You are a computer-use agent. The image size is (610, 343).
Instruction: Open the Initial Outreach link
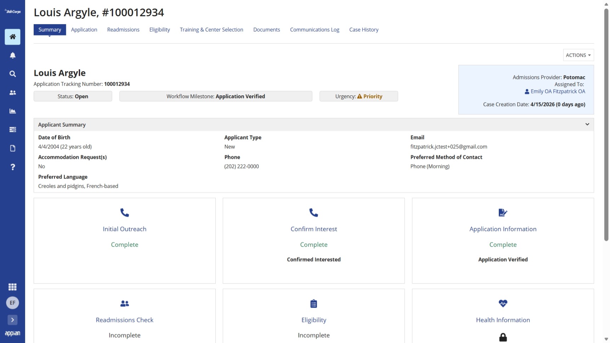point(125,229)
